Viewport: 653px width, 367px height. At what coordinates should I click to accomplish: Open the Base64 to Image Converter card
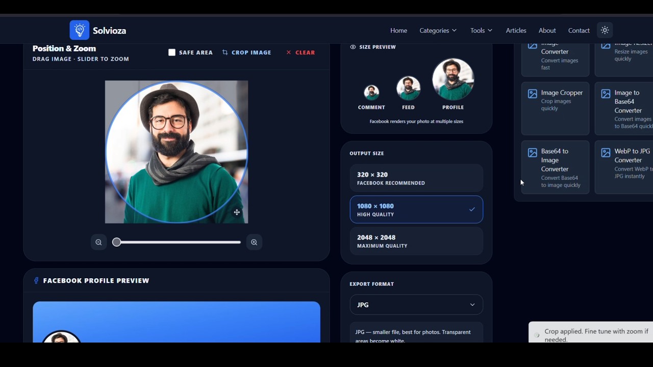coord(555,167)
